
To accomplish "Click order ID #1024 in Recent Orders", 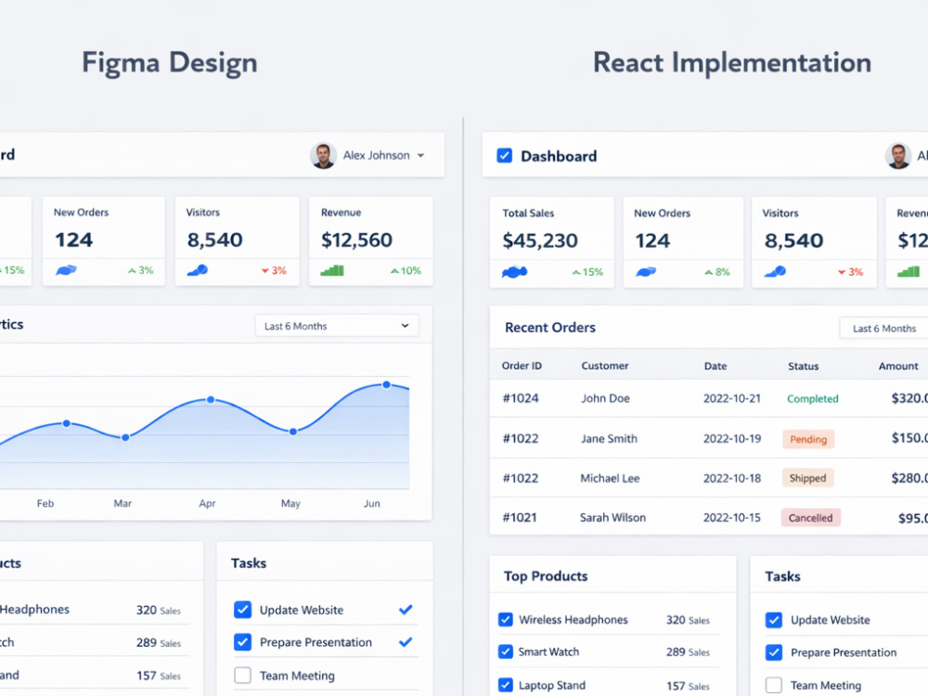I will coord(521,398).
